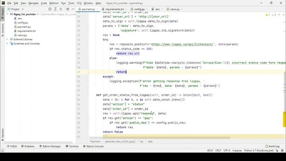The height and width of the screenshot is (161, 286).
Task: Open the Event Log
Action: 272,146
